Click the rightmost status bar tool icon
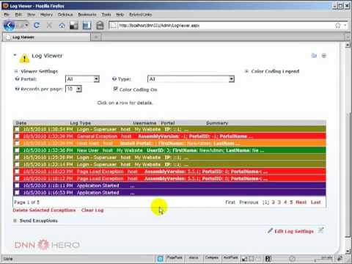The image size is (352, 264). [x=340, y=258]
